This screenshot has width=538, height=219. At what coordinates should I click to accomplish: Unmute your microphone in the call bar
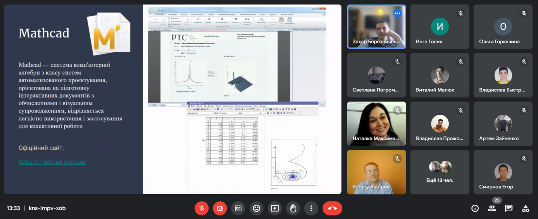coord(202,209)
